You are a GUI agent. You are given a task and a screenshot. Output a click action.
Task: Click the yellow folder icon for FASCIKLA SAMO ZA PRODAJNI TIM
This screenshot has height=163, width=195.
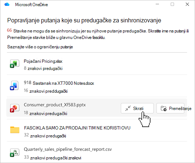pyautogui.click(x=15, y=130)
